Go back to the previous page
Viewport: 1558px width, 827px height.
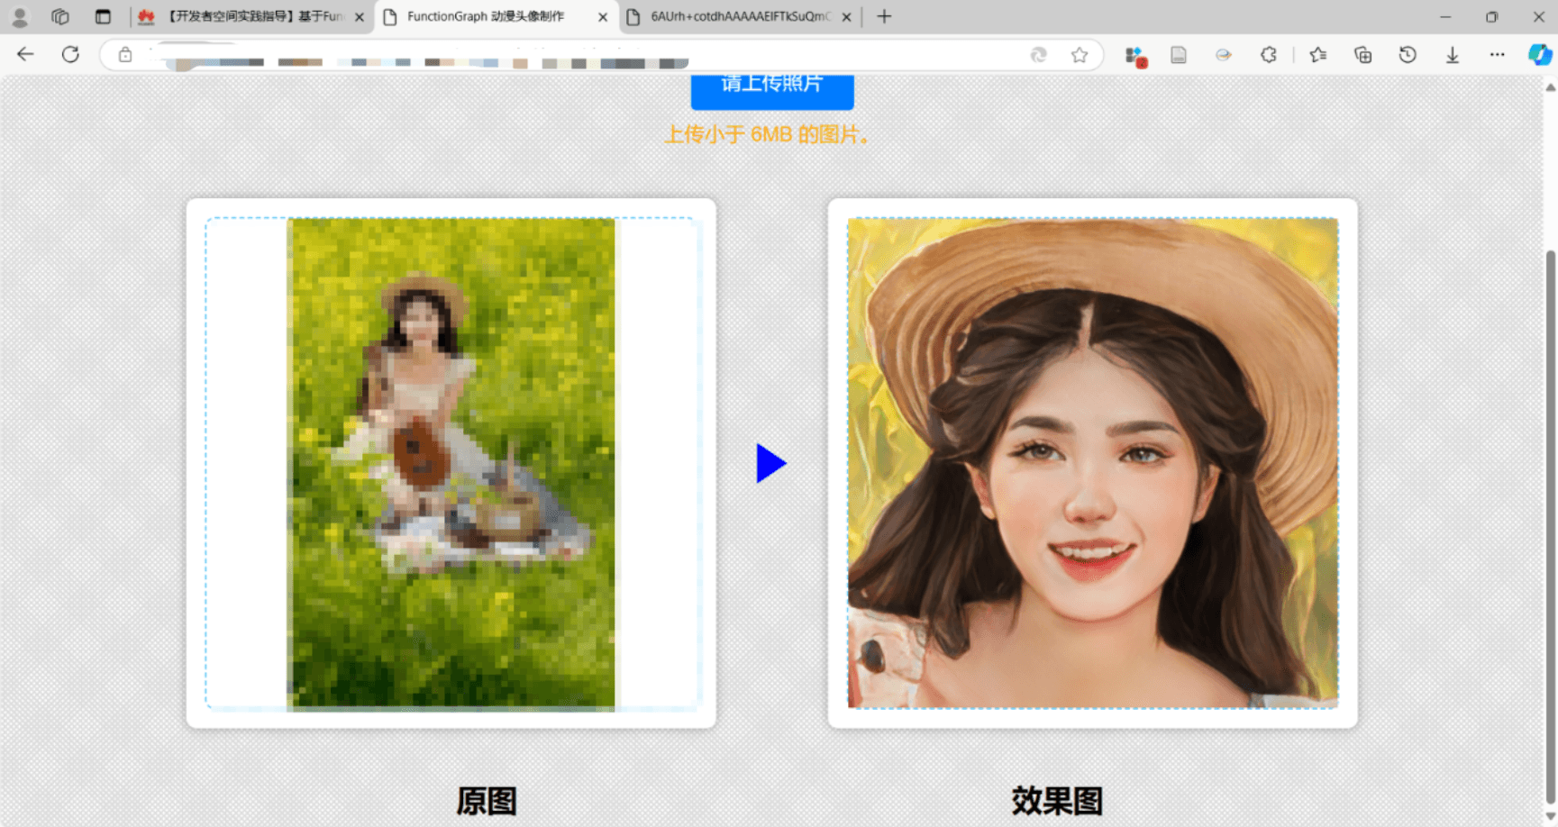(x=25, y=55)
